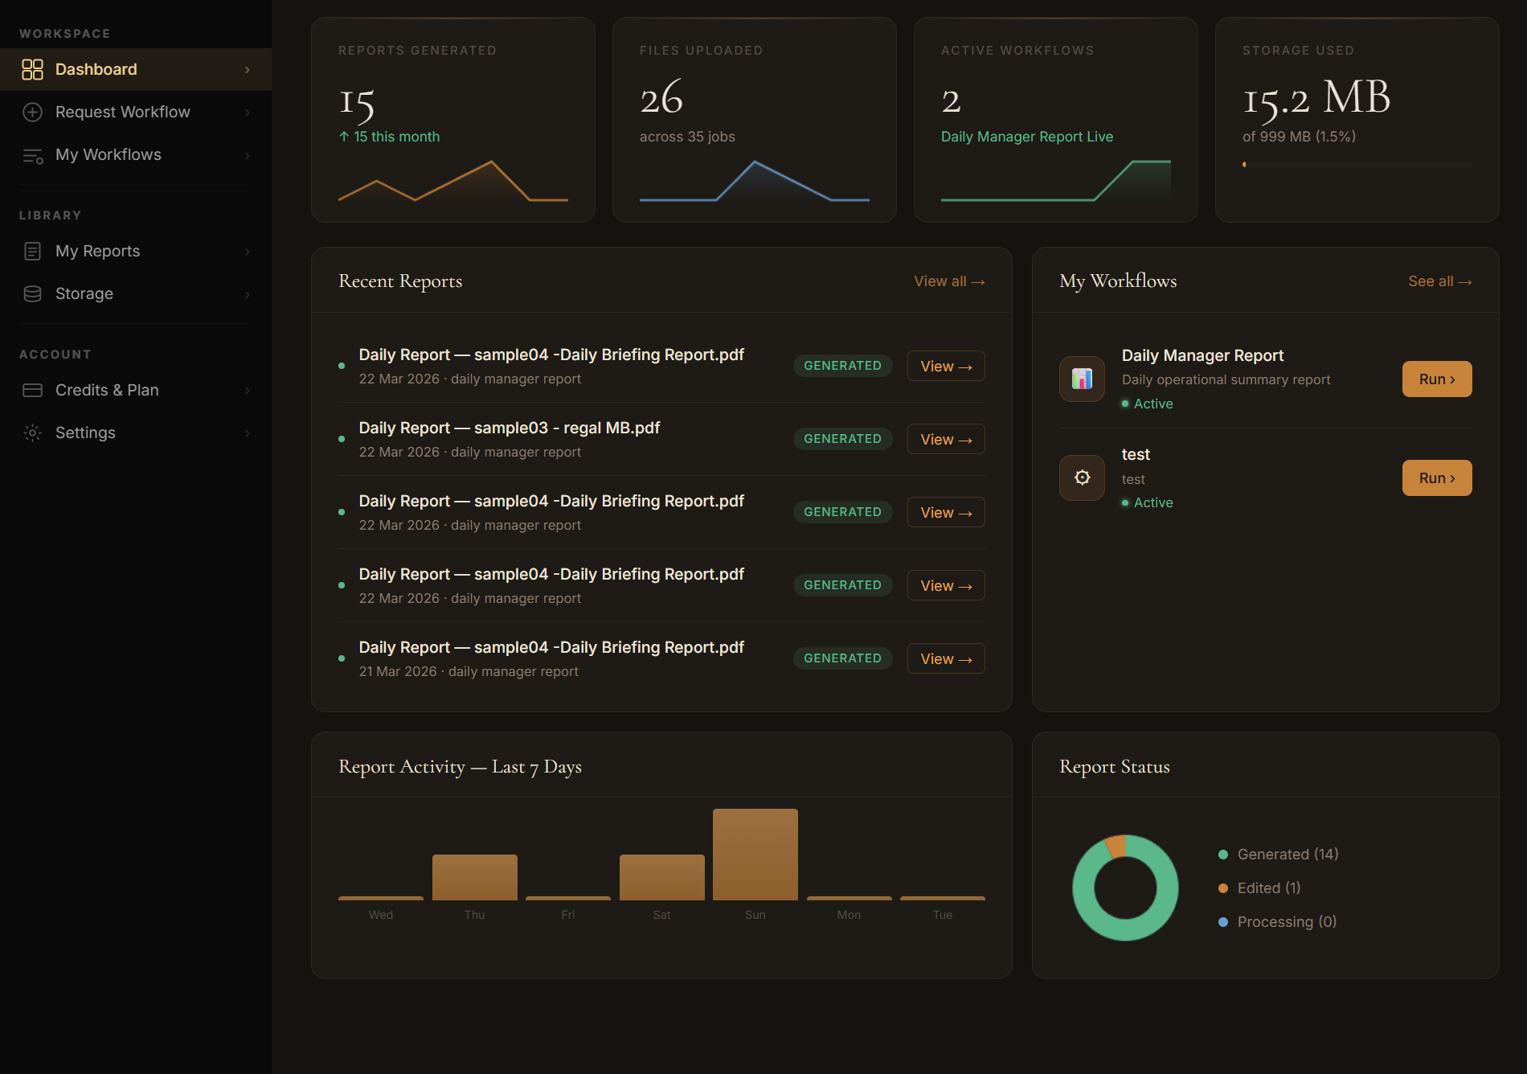
Task: Run the Daily Manager Report workflow
Action: pos(1436,379)
